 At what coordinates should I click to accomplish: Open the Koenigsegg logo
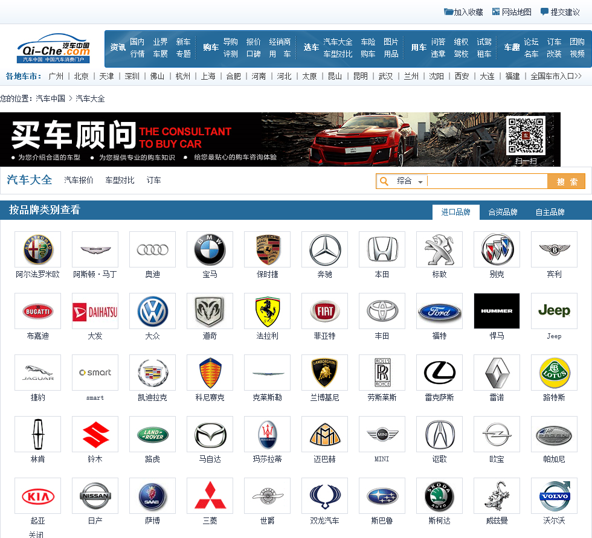[210, 373]
